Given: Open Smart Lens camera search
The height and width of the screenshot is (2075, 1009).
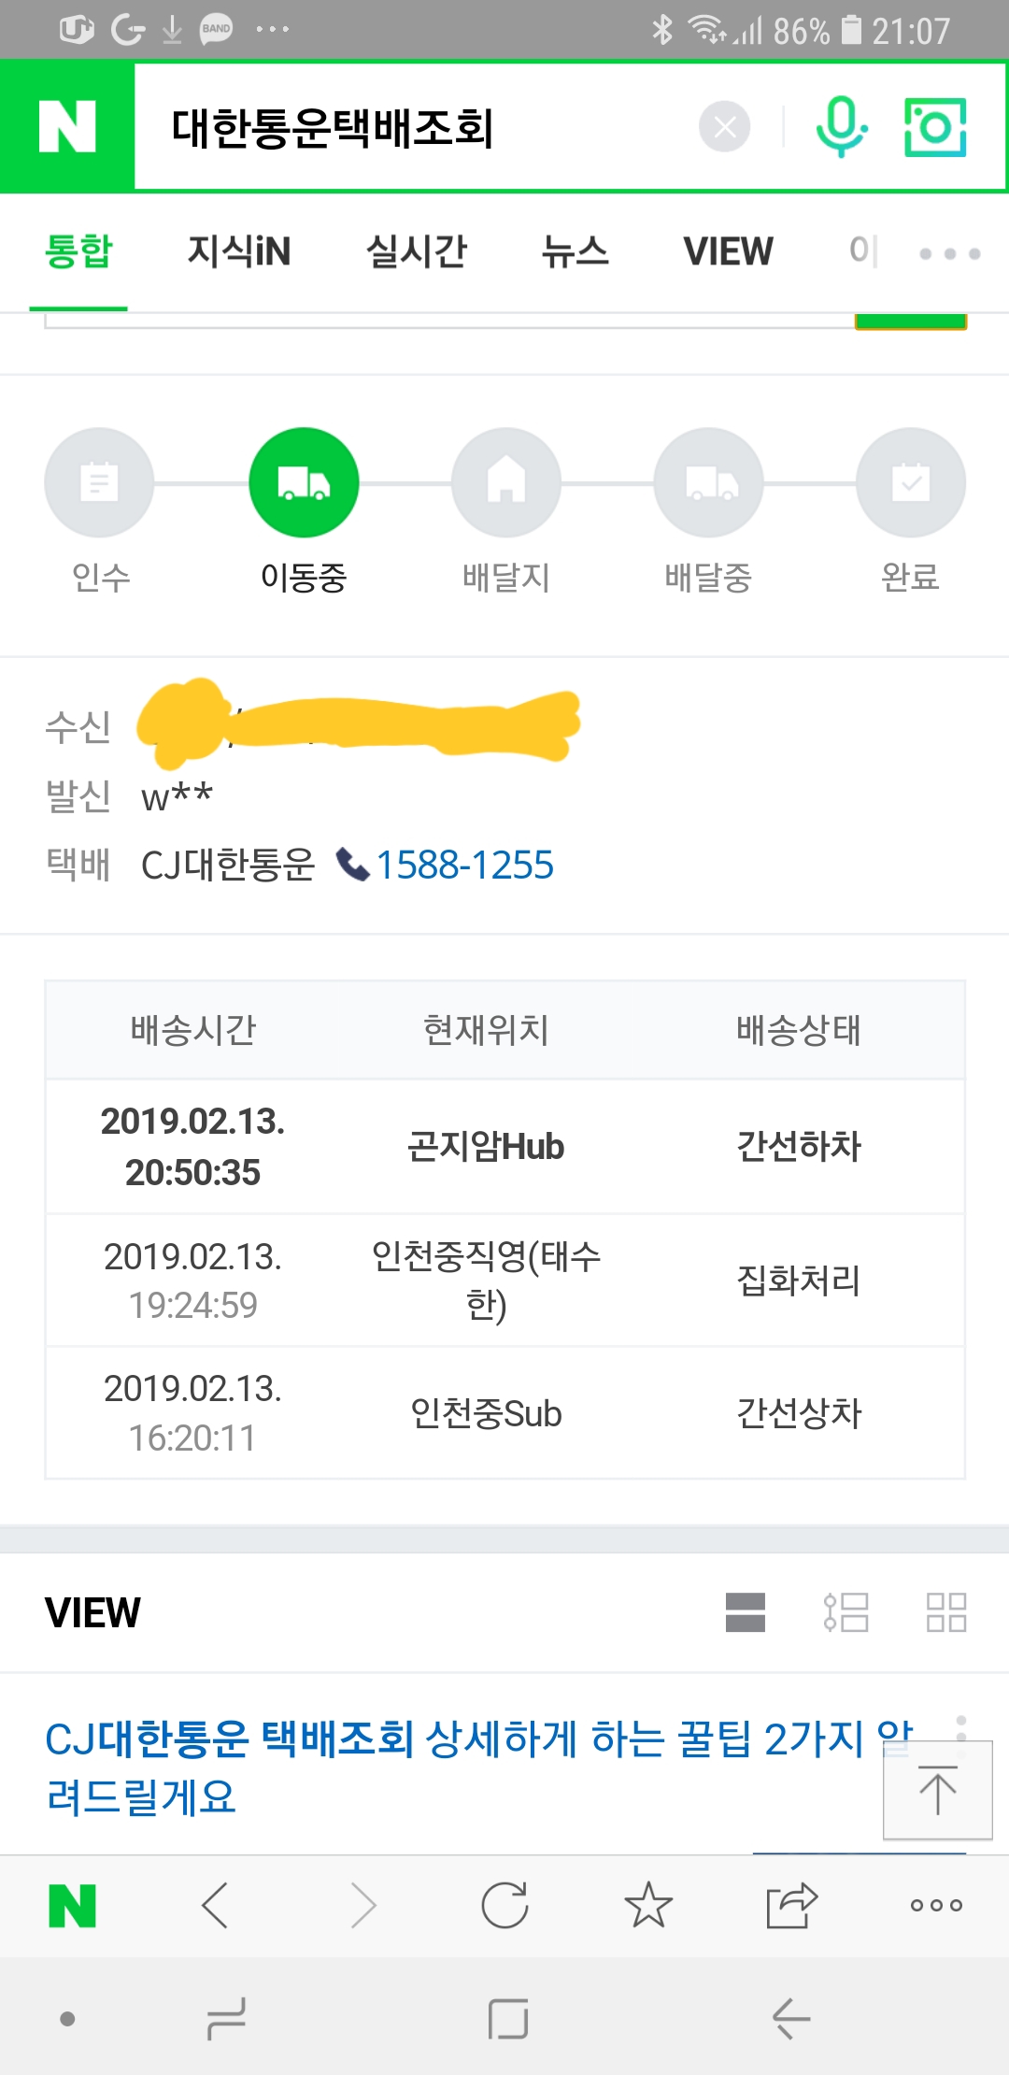Looking at the screenshot, I should point(935,127).
